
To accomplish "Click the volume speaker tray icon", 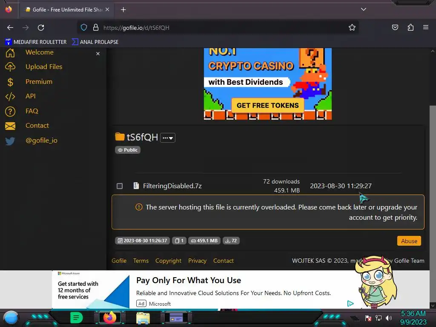I will click(x=388, y=318).
